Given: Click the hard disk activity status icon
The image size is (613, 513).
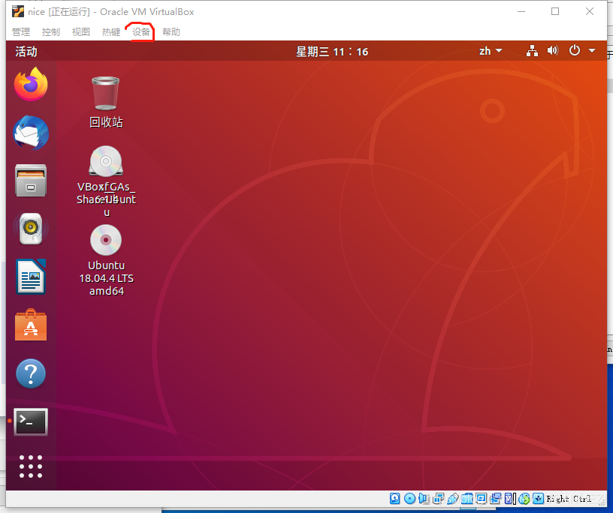Looking at the screenshot, I should click(395, 499).
